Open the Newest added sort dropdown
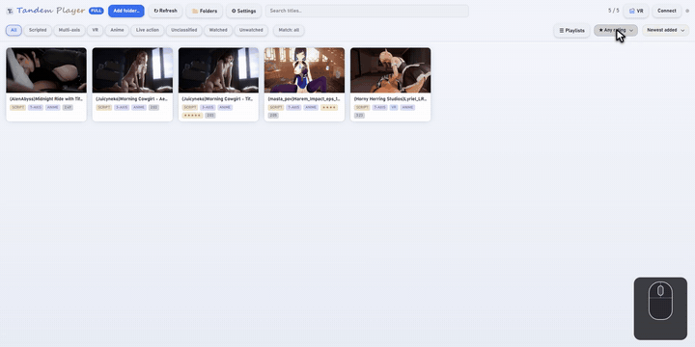This screenshot has width=695, height=347. (665, 30)
